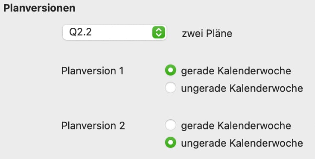The width and height of the screenshot is (315, 159).
Task: Click the white dot in Planversion 2's checked radio
Action: pos(171,142)
